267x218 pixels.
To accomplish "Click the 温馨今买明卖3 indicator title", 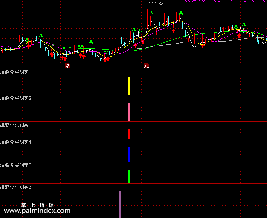I will pos(16,125).
